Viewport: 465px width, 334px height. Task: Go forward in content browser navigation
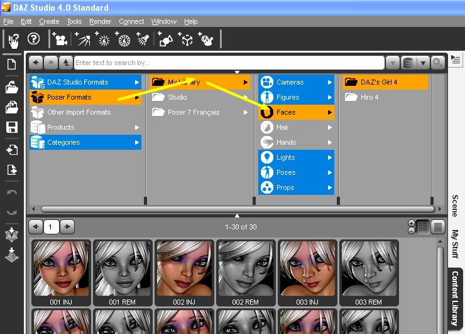pos(51,63)
